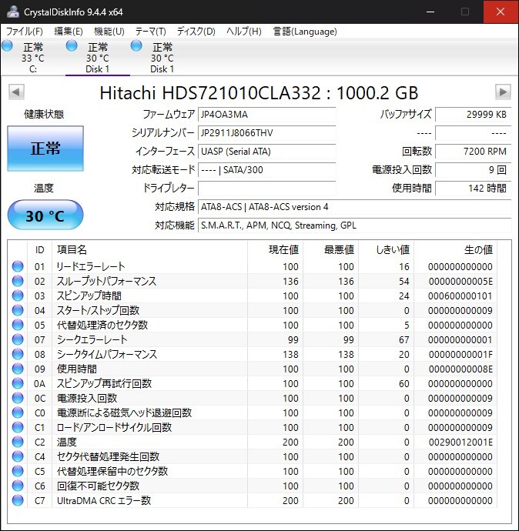Click power on count value 9 回
Image resolution: width=519 pixels, height=531 pixels.
(x=473, y=169)
